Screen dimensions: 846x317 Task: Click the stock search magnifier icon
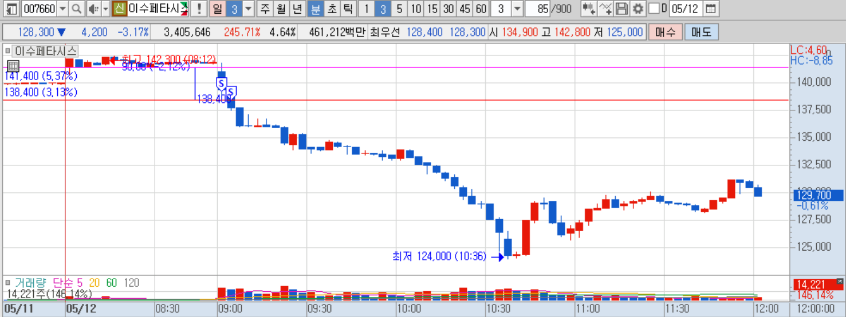pos(76,9)
